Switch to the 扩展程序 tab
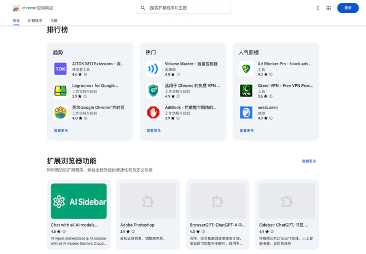The image size is (366, 254). click(35, 21)
